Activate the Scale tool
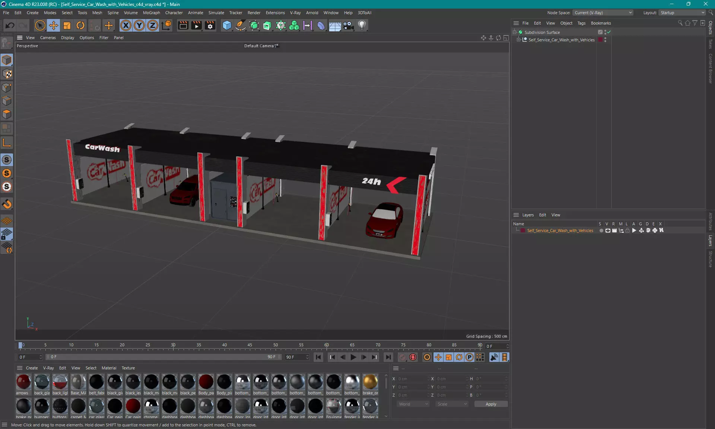 (x=67, y=25)
